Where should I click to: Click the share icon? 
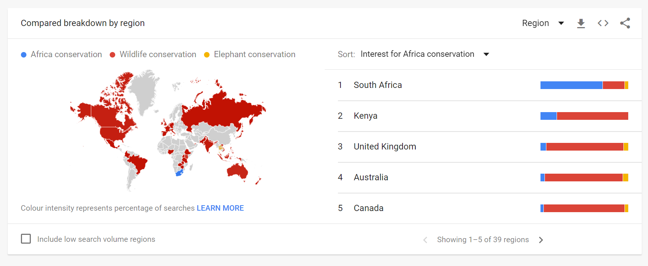[x=625, y=23]
